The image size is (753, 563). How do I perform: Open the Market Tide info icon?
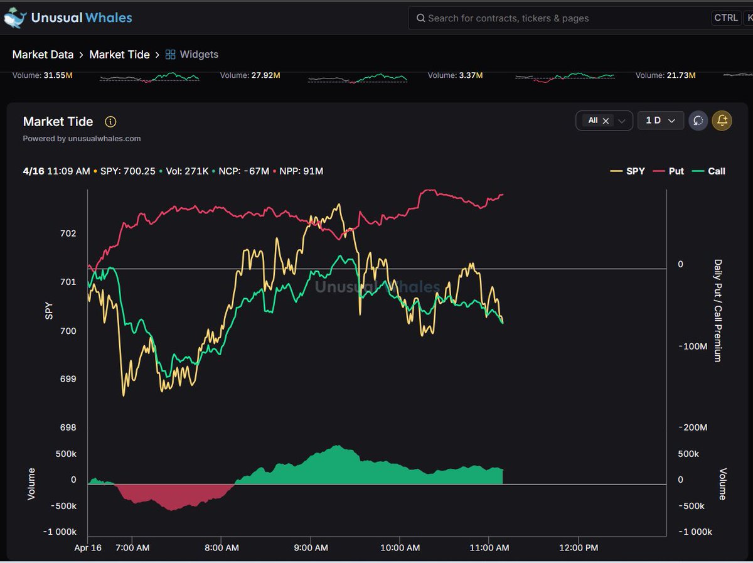pos(110,121)
